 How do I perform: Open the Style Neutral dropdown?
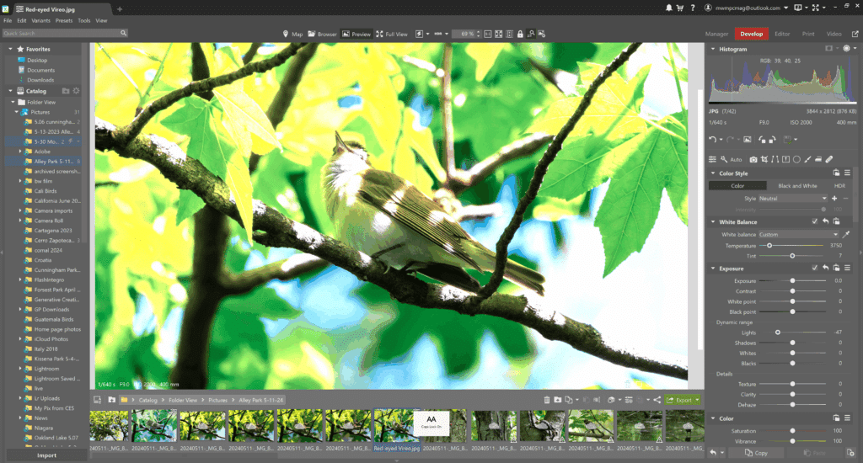click(x=793, y=199)
